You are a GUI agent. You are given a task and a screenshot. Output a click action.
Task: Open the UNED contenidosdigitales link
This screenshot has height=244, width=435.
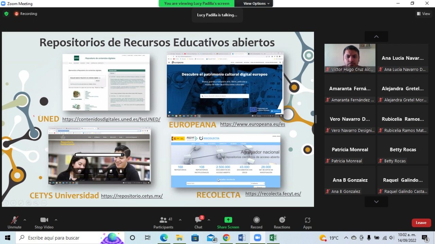click(x=111, y=119)
